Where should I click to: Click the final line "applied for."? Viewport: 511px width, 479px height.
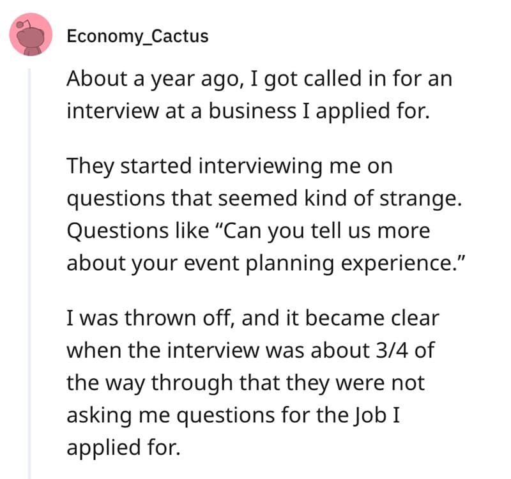coord(121,446)
